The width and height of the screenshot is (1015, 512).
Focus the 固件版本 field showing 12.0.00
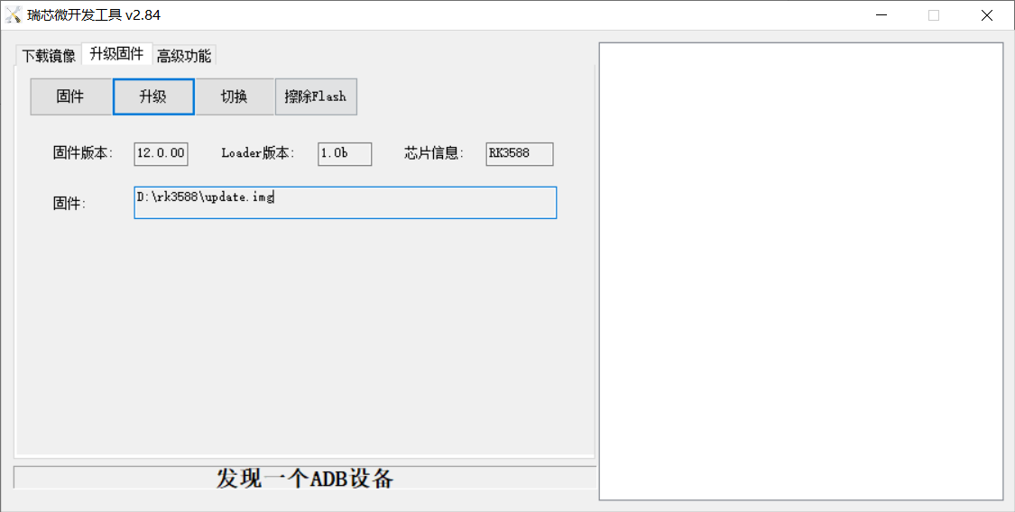(x=161, y=154)
